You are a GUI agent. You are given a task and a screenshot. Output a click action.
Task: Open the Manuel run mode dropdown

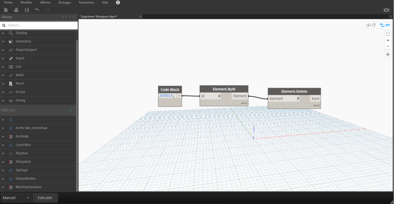click(16, 197)
